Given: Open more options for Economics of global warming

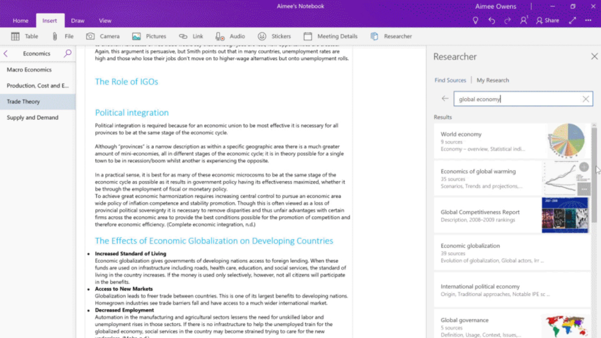Looking at the screenshot, I should (x=584, y=190).
